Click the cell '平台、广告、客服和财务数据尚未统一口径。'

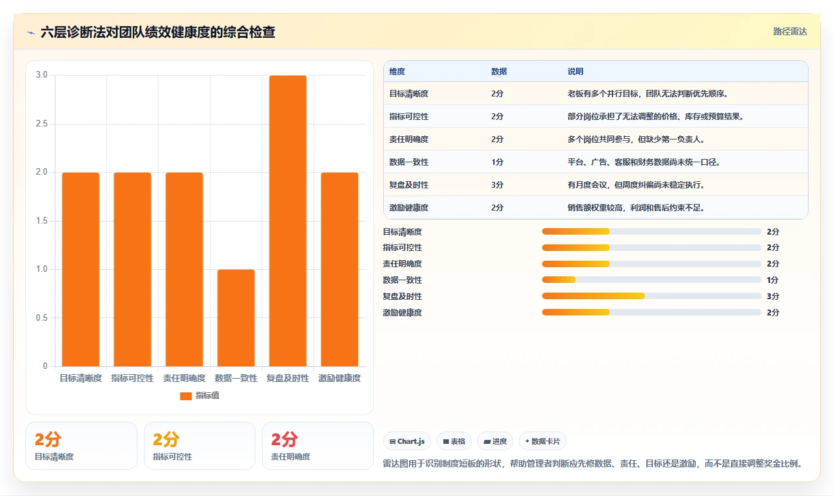click(644, 162)
